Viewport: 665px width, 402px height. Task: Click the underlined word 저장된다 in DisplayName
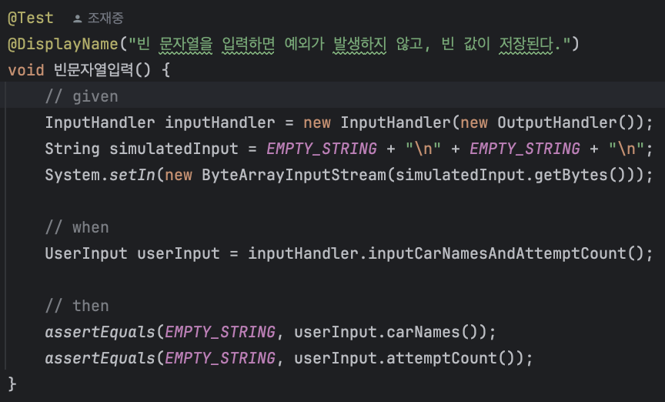tap(526, 44)
